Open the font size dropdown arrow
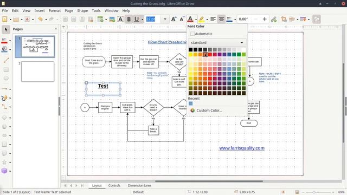This screenshot has width=347, height=195. (x=165, y=19)
